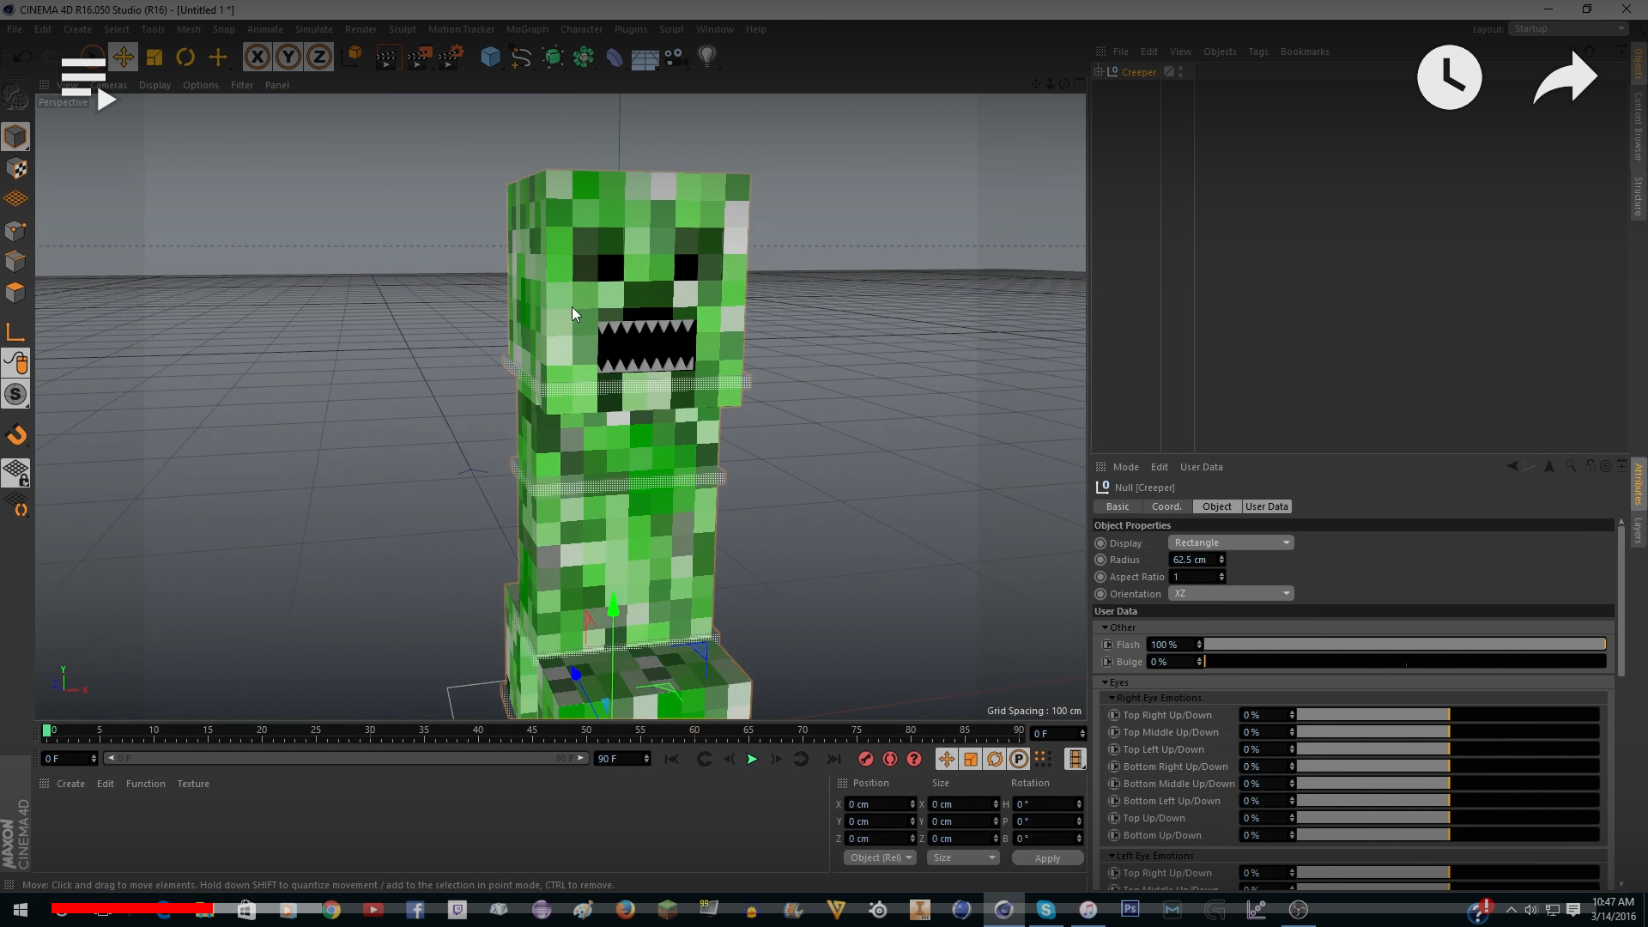Open the Character menu
Image resolution: width=1648 pixels, height=927 pixels.
click(x=581, y=29)
